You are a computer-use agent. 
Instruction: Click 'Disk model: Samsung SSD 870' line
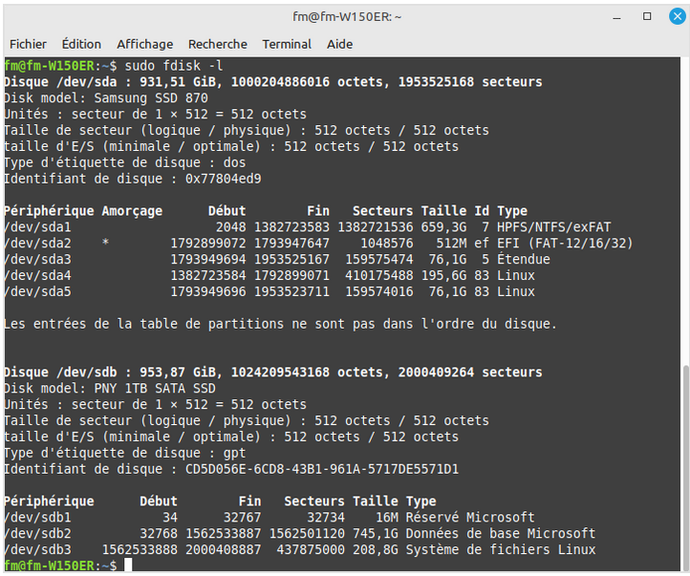pos(106,98)
